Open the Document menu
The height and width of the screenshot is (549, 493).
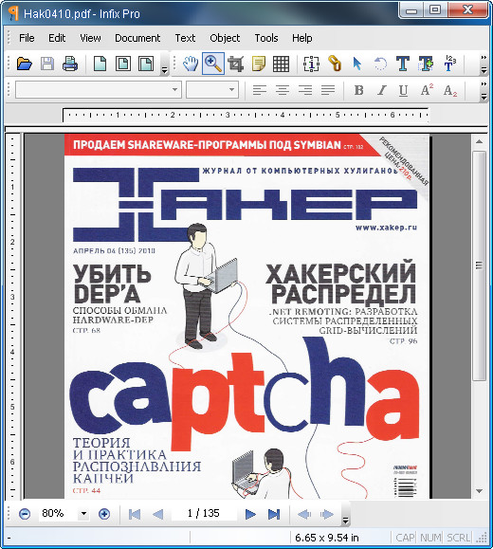pyautogui.click(x=137, y=38)
